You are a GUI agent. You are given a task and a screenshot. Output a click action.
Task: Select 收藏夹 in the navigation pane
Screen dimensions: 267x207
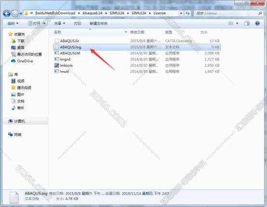[20, 34]
